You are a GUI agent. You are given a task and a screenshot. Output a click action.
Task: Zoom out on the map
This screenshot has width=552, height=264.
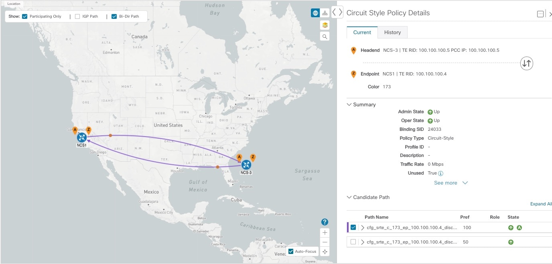coord(325,242)
